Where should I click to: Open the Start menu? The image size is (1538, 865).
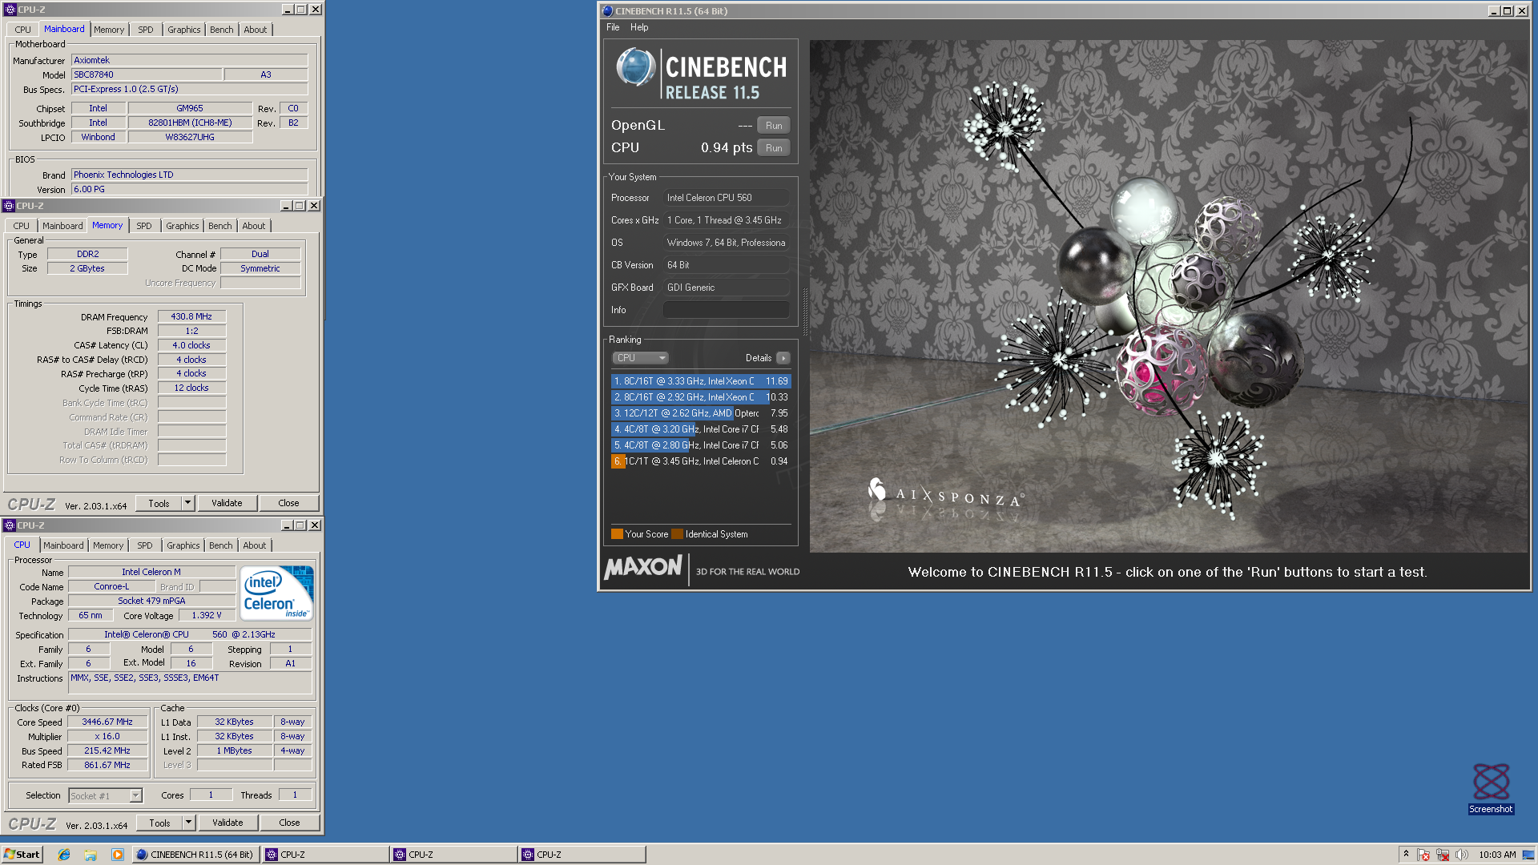(x=22, y=855)
